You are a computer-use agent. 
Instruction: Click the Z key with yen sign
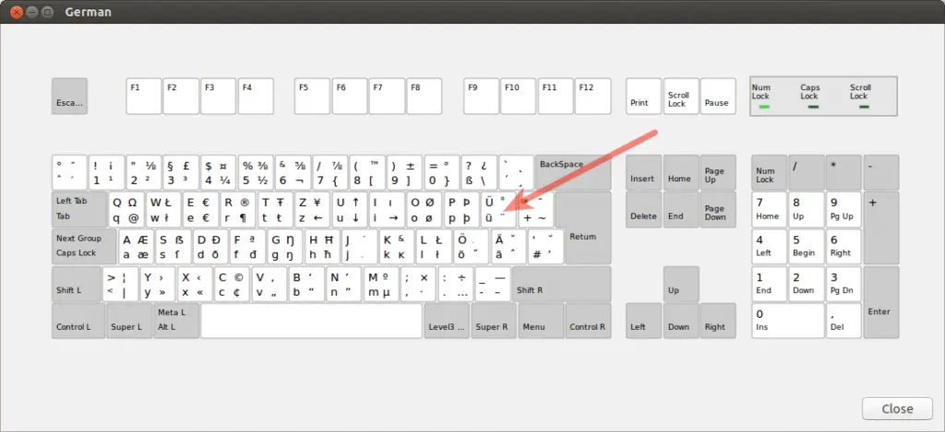pos(312,209)
